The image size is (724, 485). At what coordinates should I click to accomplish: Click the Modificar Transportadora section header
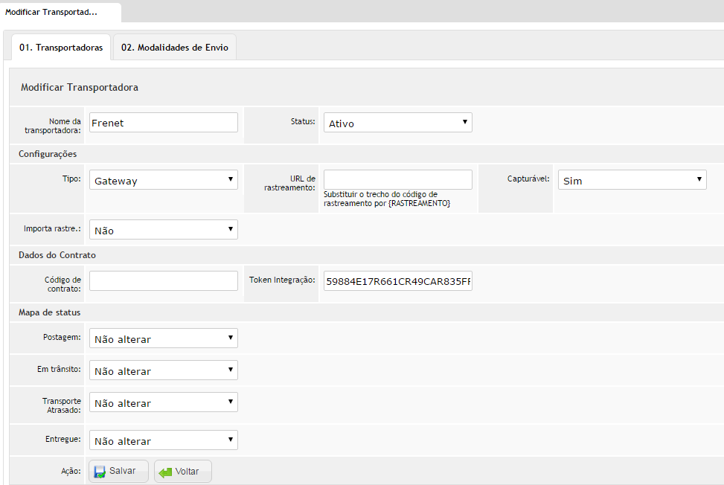coord(80,87)
